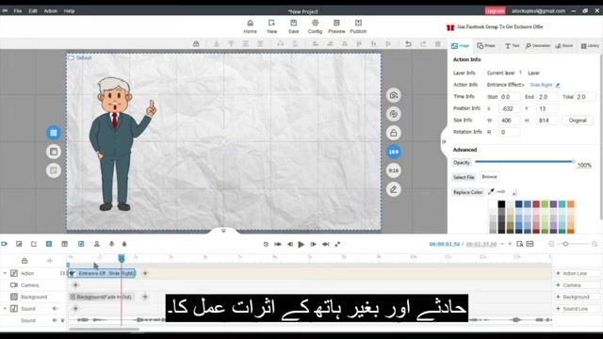Click the eyedropper next to Replace Color
Screen dimensions: 603x339
[x=491, y=191]
